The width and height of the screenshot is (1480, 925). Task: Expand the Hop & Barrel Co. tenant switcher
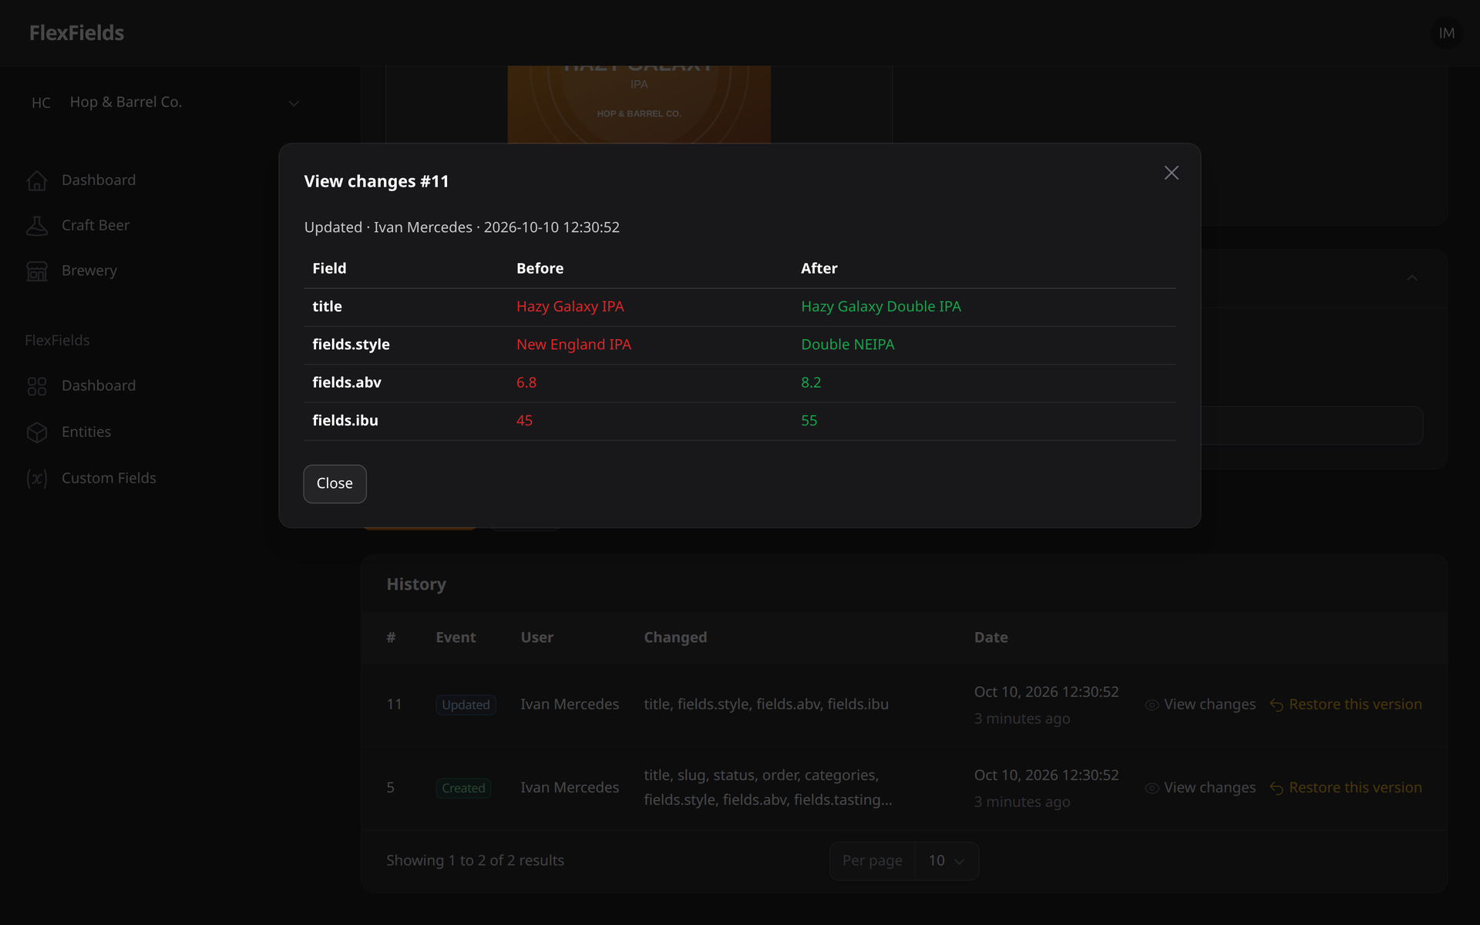(x=165, y=103)
